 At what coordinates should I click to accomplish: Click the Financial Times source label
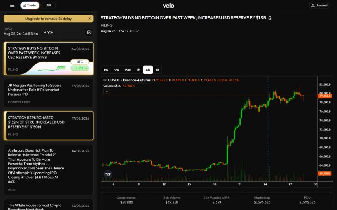pyautogui.click(x=19, y=102)
